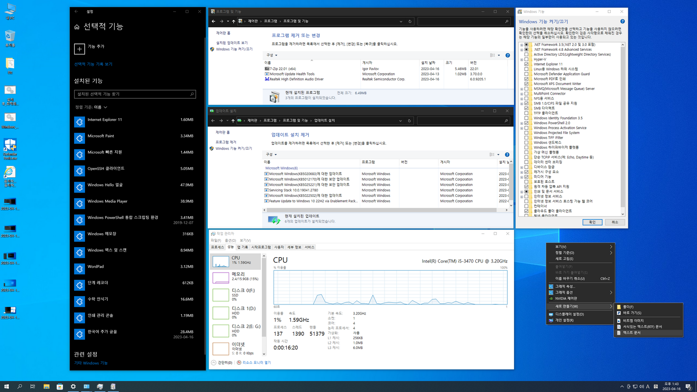
Task: Toggle Windows PowerShell 2.0 checkbox
Action: pos(527,123)
